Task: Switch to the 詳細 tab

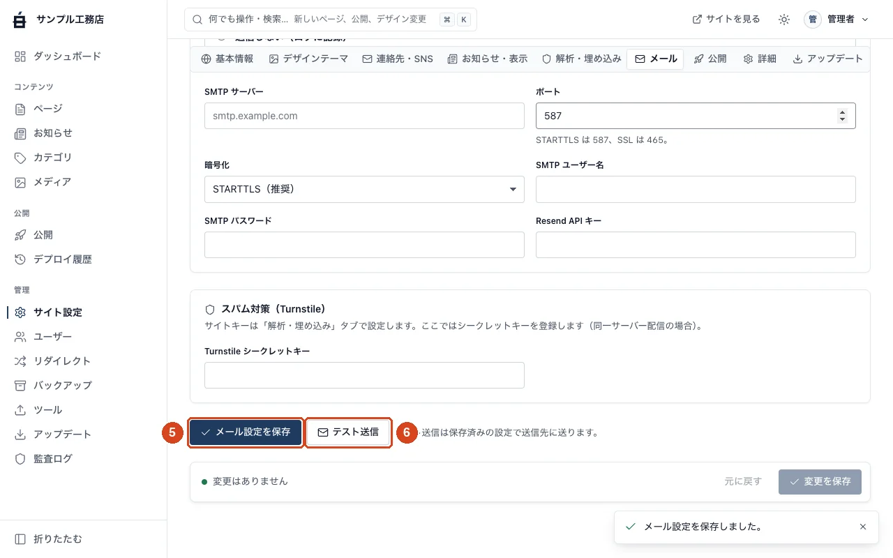Action: click(x=760, y=59)
